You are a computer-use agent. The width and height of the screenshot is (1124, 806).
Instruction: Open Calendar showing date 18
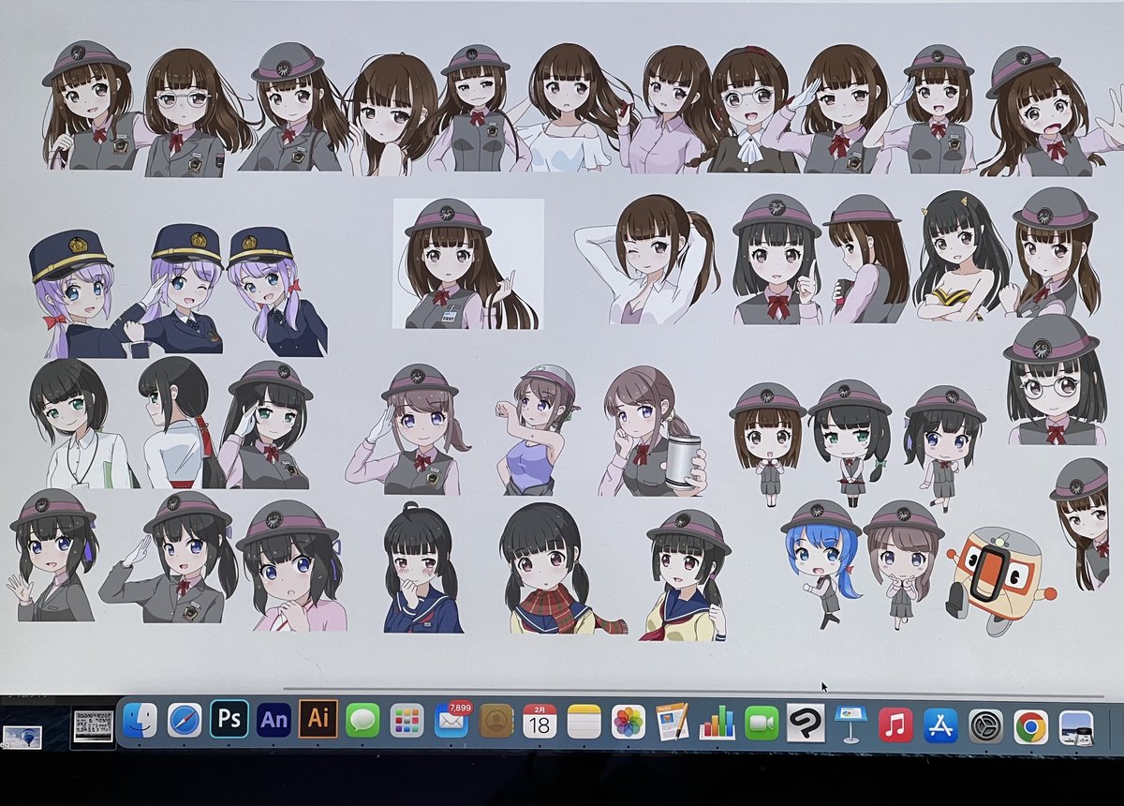[540, 721]
